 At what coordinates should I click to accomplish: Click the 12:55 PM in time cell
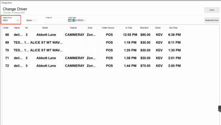(130, 35)
